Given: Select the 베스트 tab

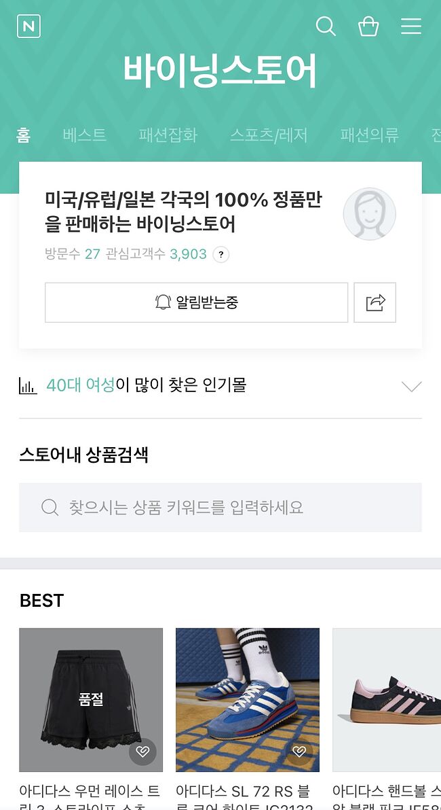Looking at the screenshot, I should click(x=85, y=135).
